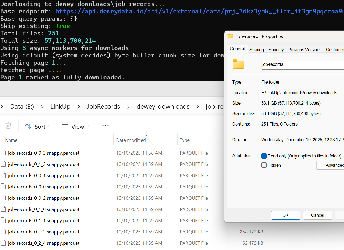The height and width of the screenshot is (250, 344).
Task: Expand the chevron after LinkUp in breadcrumb
Action: point(79,107)
